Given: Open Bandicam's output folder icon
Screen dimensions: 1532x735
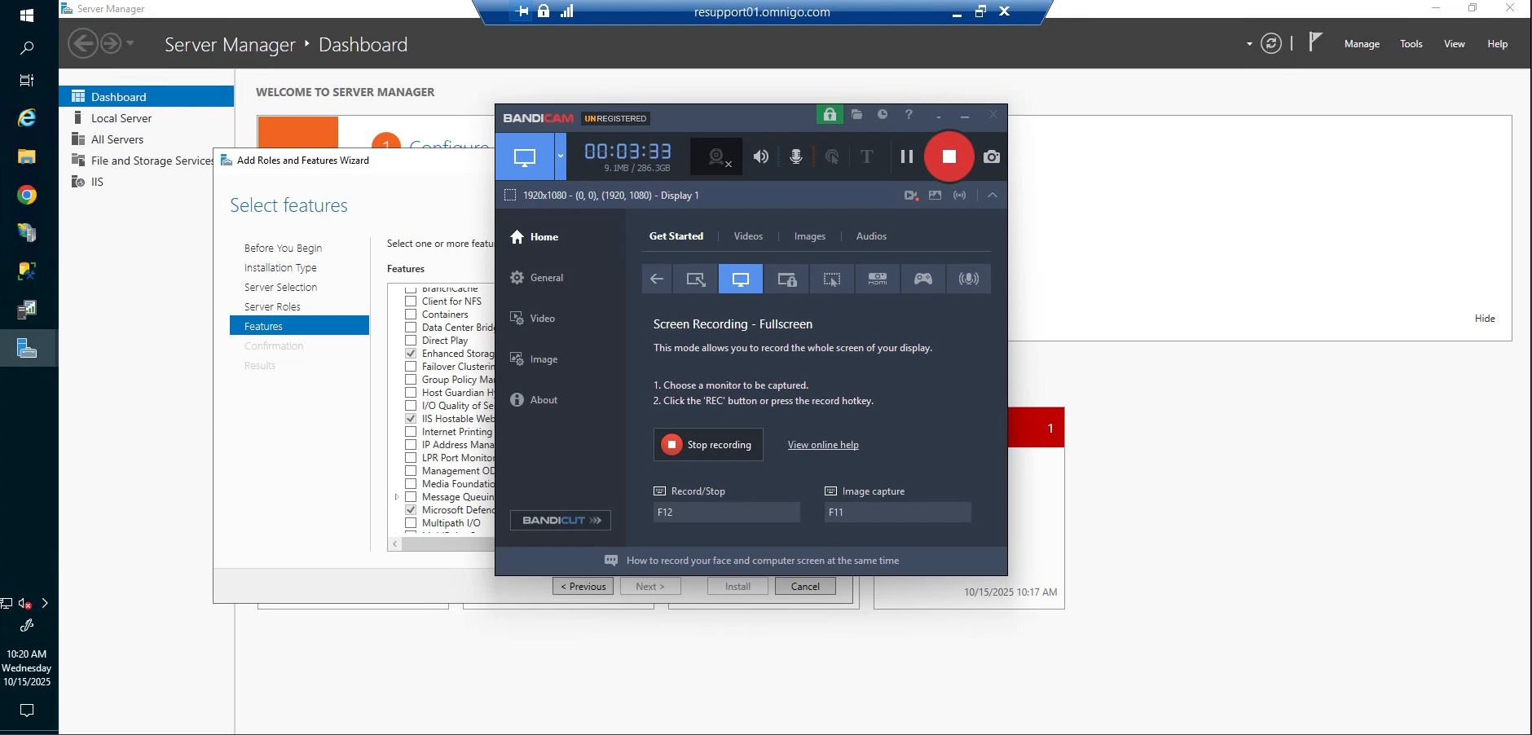Looking at the screenshot, I should click(856, 115).
